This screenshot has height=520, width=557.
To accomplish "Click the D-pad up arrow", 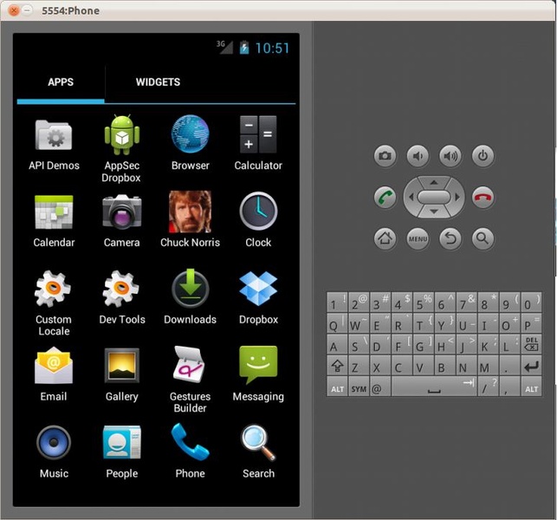I will tap(434, 182).
